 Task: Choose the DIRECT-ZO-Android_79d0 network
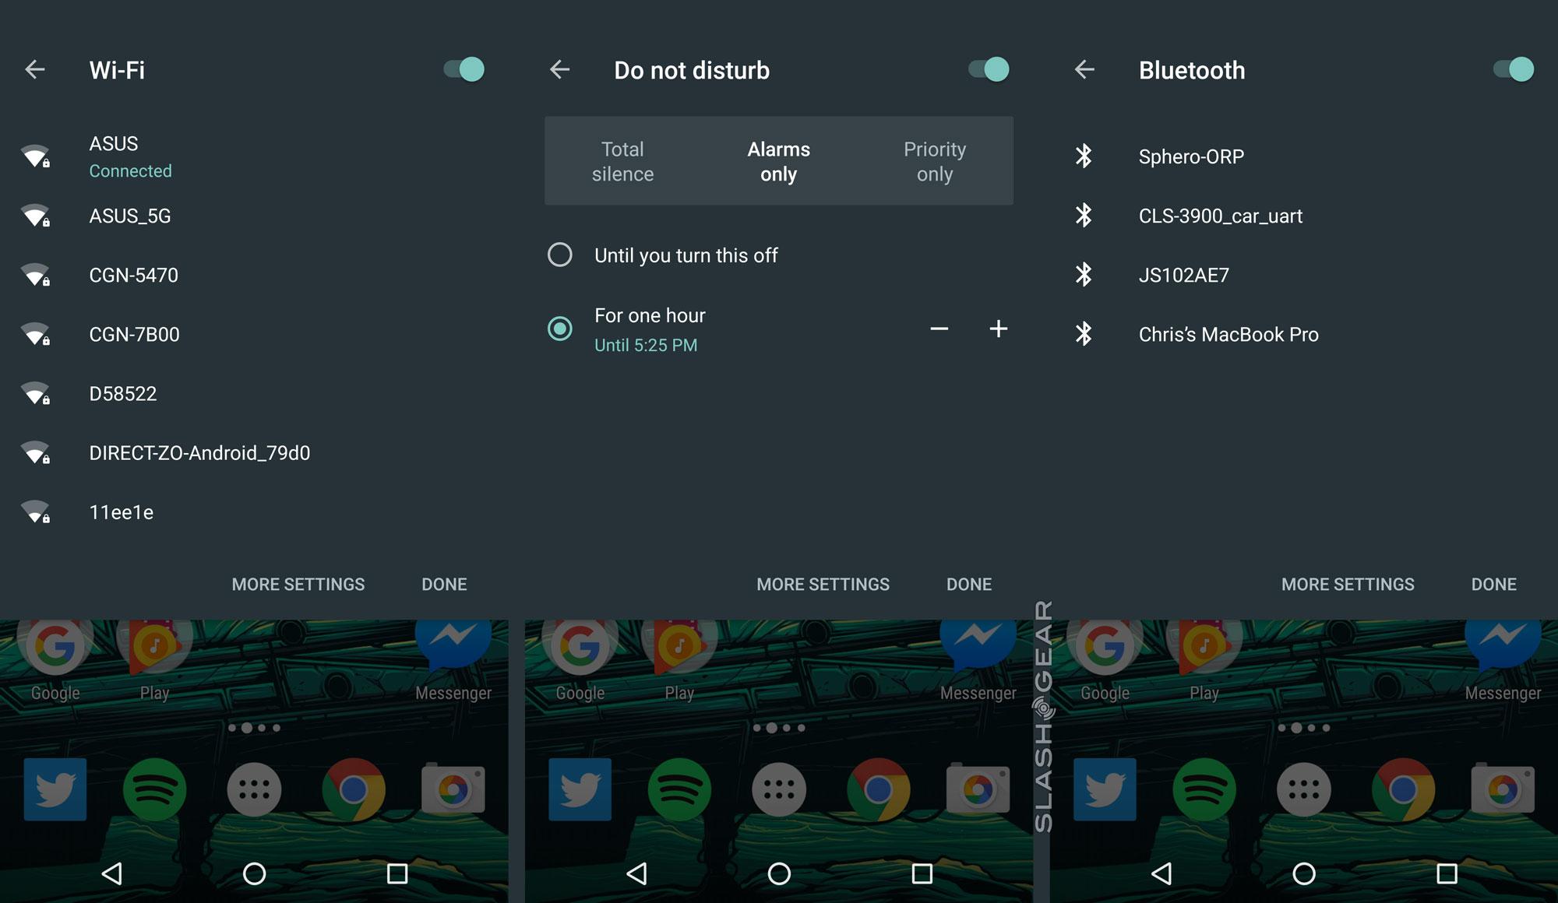pyautogui.click(x=254, y=452)
